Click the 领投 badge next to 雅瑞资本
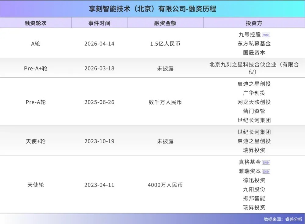The image size is (305, 224). [x=266, y=172]
